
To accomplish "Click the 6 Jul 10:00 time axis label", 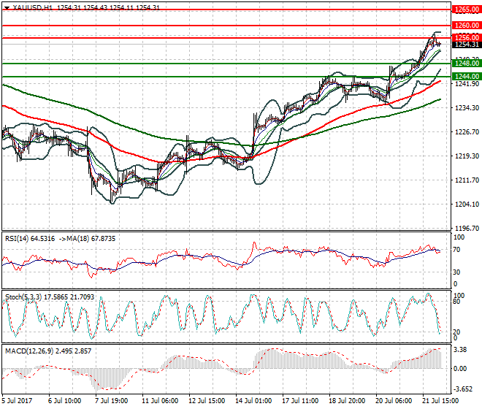I will click(x=65, y=401).
